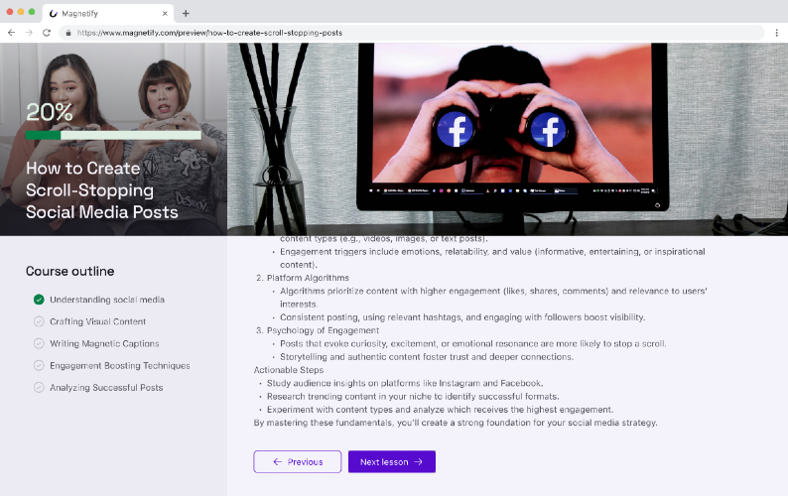Click the URL address bar field

[397, 33]
